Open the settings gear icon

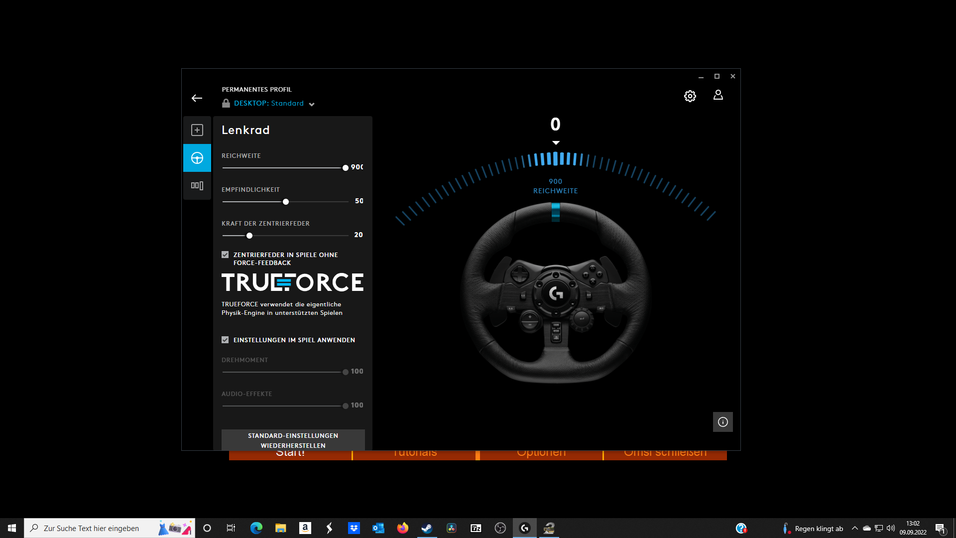690,96
